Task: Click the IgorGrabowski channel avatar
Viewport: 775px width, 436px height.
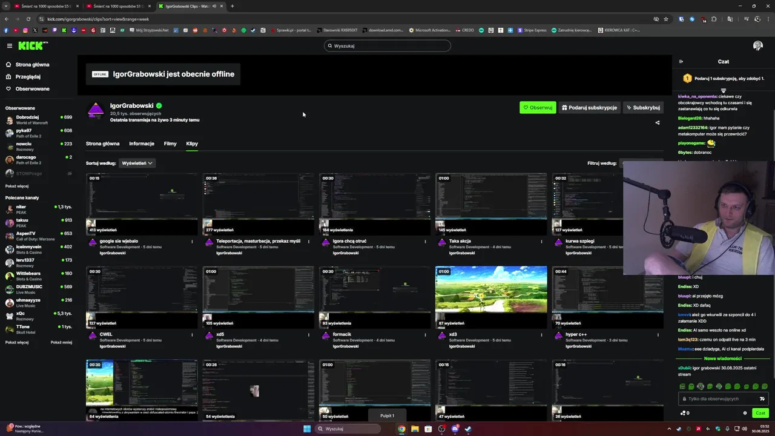Action: click(96, 111)
